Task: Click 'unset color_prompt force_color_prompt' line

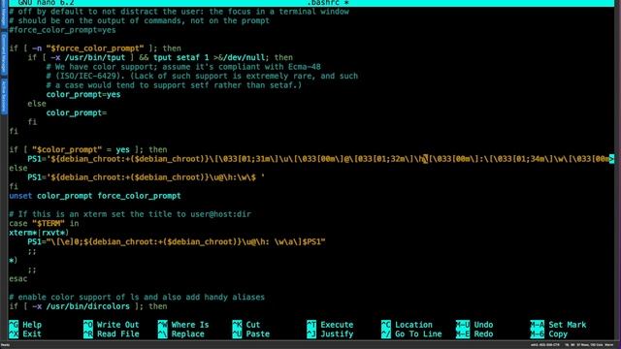Action: click(95, 196)
